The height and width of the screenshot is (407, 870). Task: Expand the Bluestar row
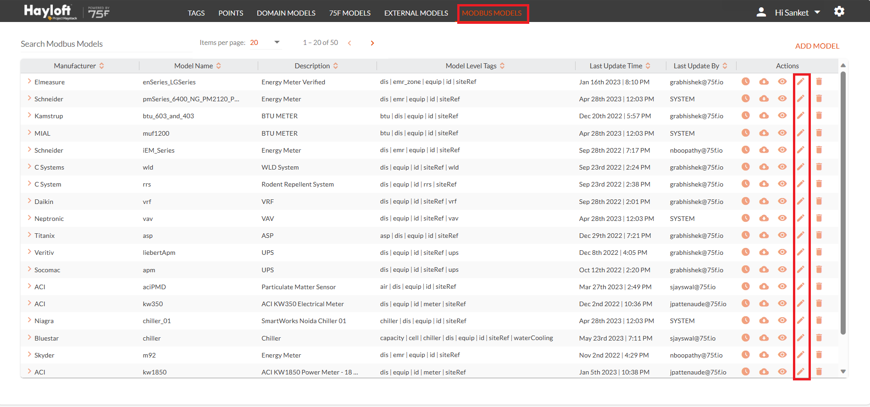coord(29,337)
